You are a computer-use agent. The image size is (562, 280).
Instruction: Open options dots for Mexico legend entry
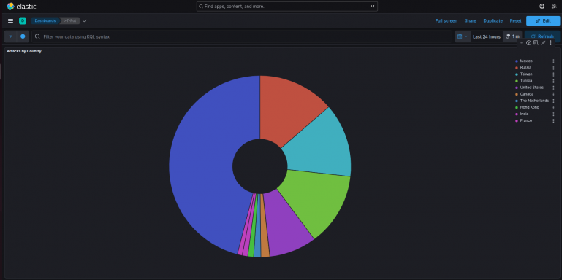[x=553, y=61]
